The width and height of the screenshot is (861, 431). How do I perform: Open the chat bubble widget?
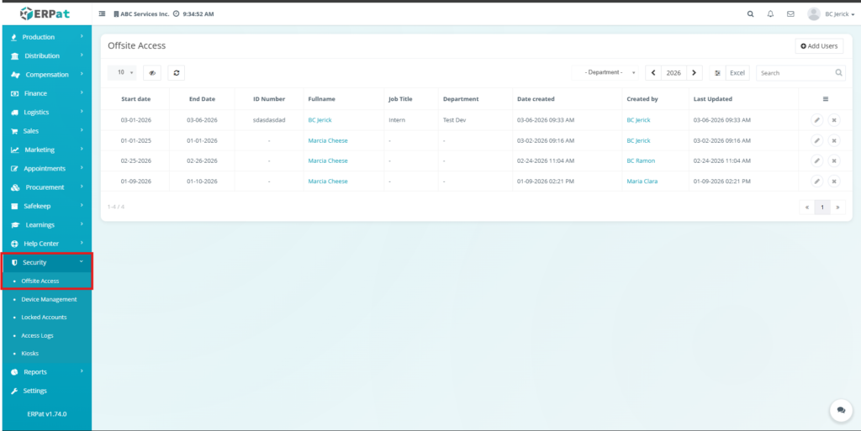click(840, 409)
